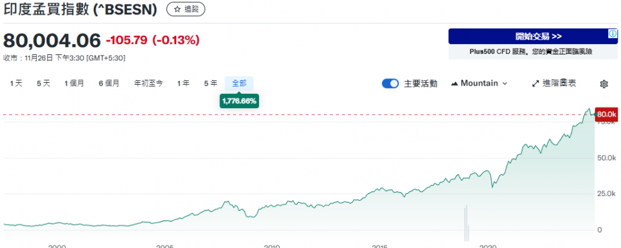This screenshot has height=248, width=621.
Task: Click the -105.79 (-0.13%) change value
Action: 152,40
